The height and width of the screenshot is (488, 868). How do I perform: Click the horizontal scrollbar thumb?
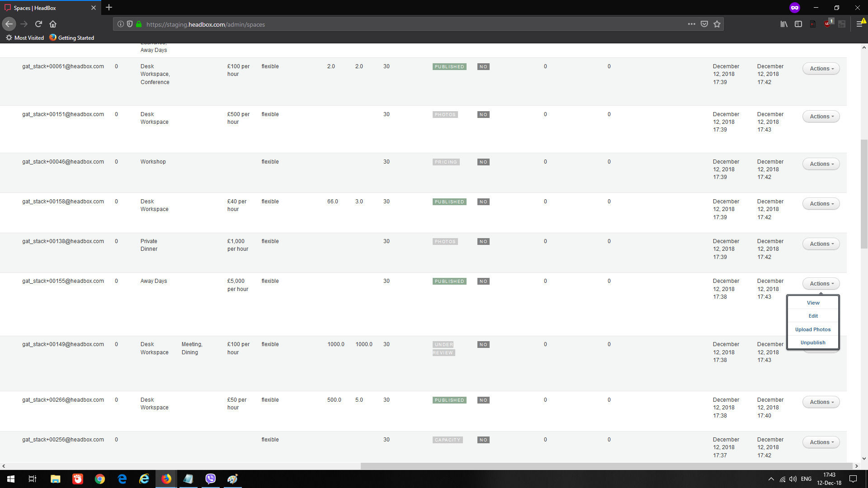pyautogui.click(x=606, y=466)
